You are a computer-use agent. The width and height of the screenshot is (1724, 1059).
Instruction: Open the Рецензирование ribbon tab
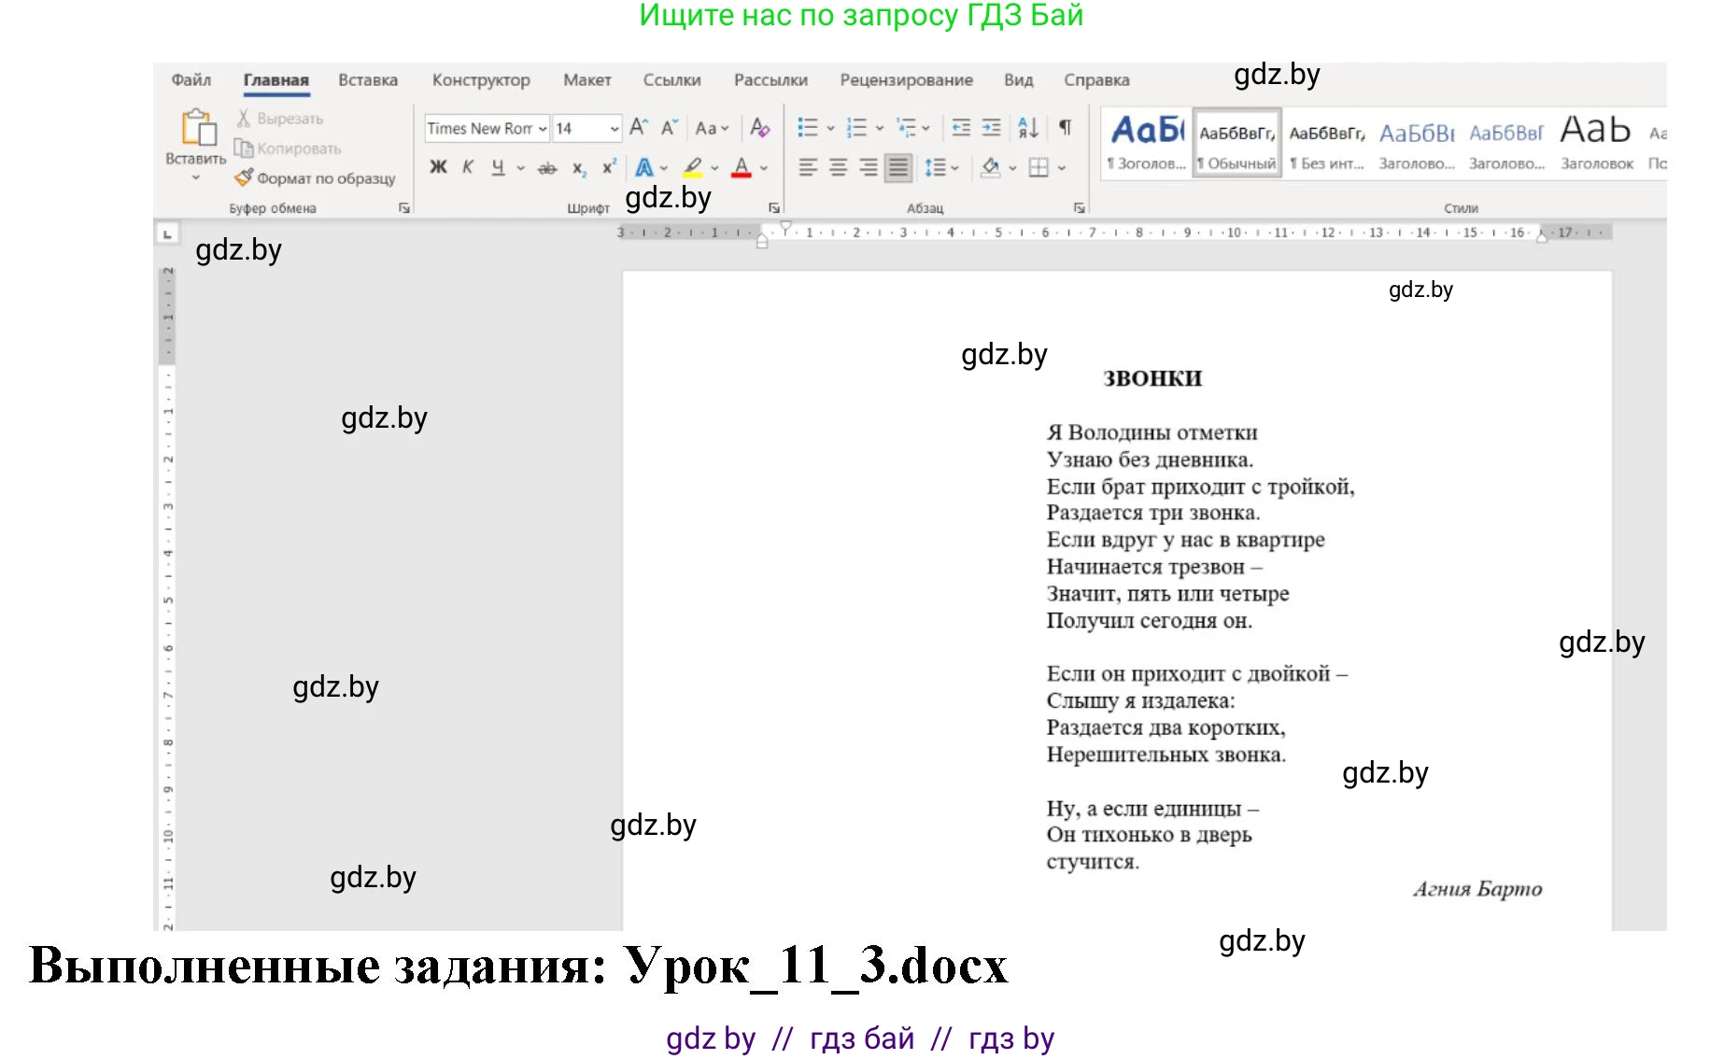(905, 80)
